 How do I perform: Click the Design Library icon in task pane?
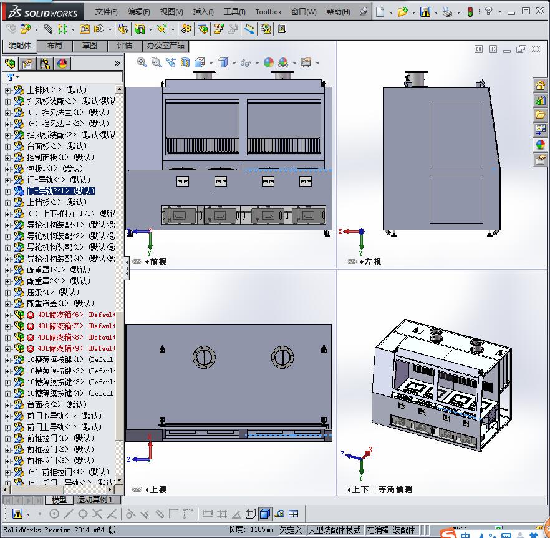[x=540, y=100]
